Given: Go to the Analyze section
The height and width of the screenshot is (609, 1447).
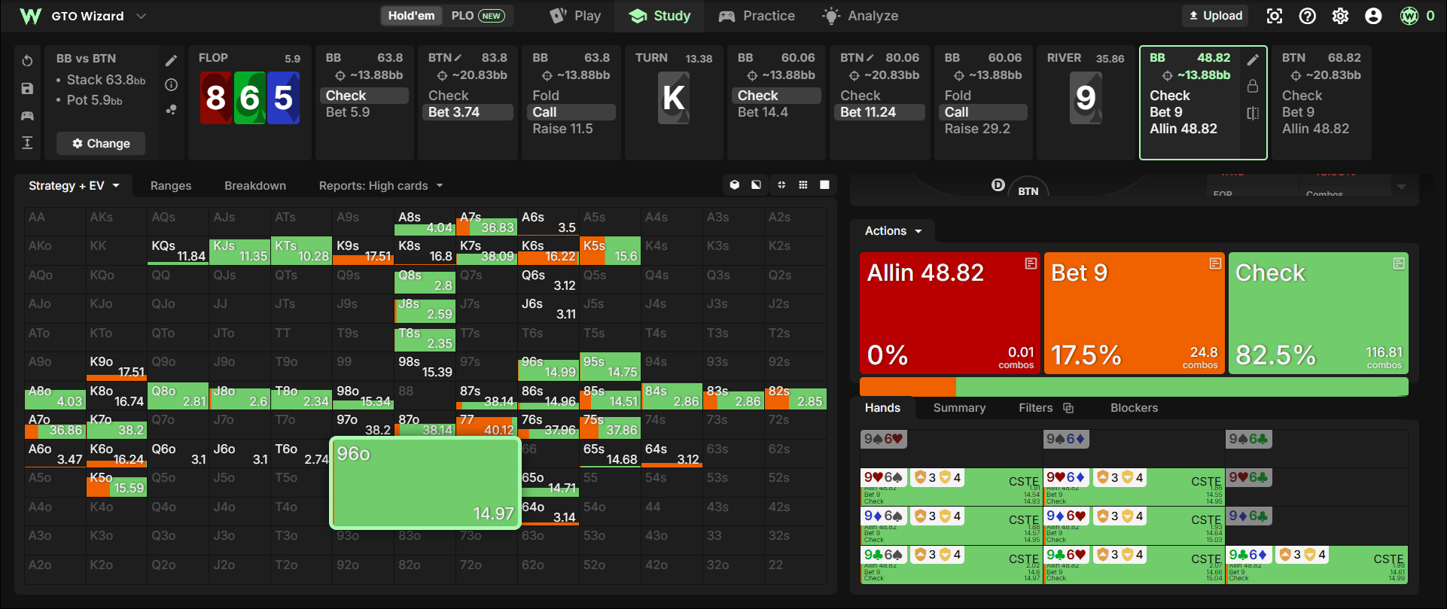Looking at the screenshot, I should (860, 16).
